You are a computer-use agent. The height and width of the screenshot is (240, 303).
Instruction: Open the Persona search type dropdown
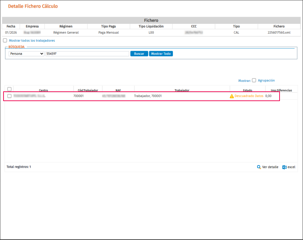click(27, 54)
